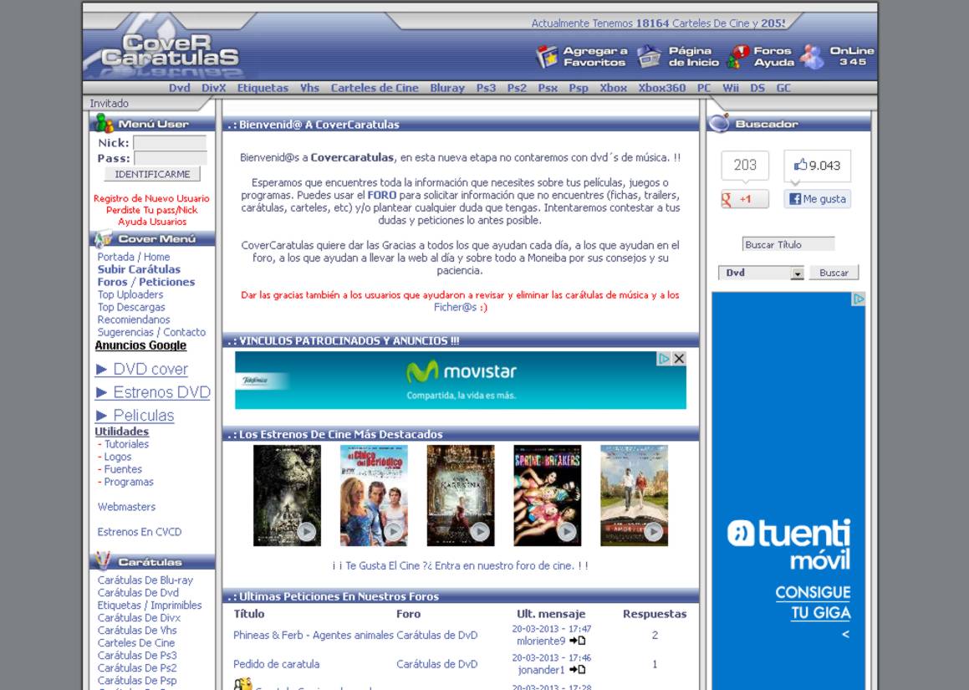Open Registro de Nuevo Usuario link
This screenshot has height=690, width=969.
(x=151, y=198)
